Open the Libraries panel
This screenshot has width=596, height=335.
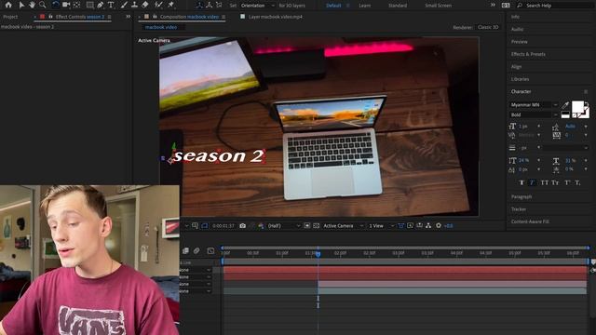click(x=520, y=79)
